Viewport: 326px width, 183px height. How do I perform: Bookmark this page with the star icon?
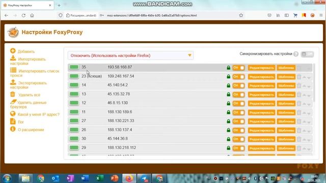241,15
